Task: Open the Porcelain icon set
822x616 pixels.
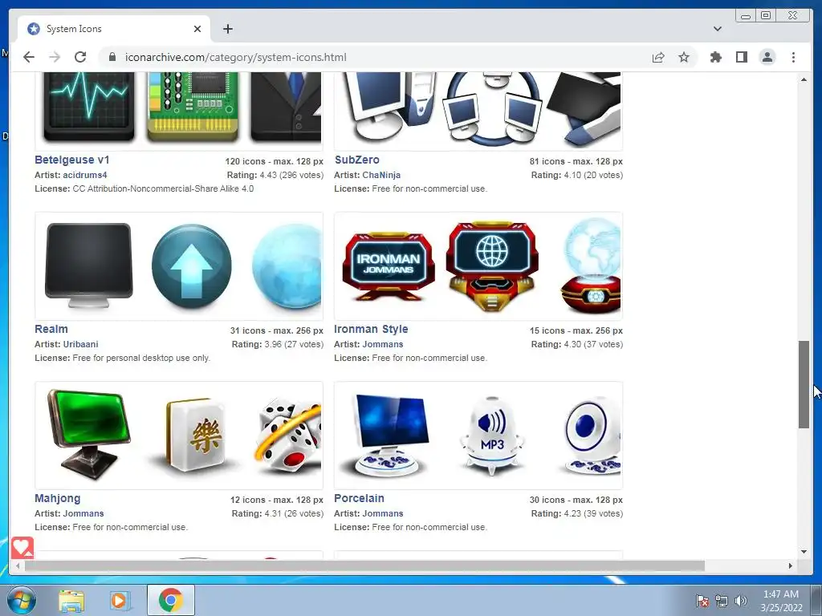Action: [x=359, y=498]
